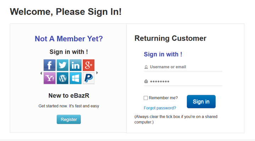Focus the Username or email field
This screenshot has width=255, height=141.
(183, 67)
